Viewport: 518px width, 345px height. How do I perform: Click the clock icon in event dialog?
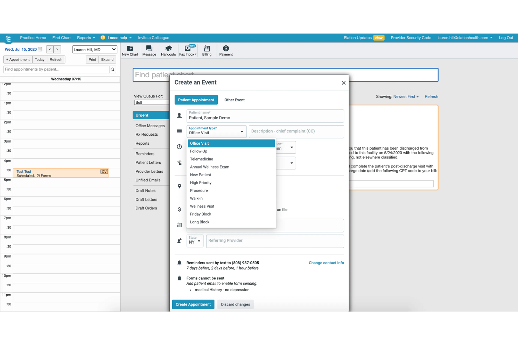pyautogui.click(x=179, y=147)
